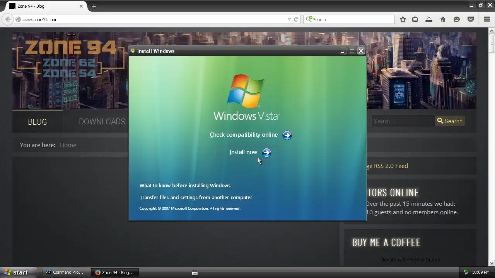Click the "10 guests and no members online." text

click(412, 212)
